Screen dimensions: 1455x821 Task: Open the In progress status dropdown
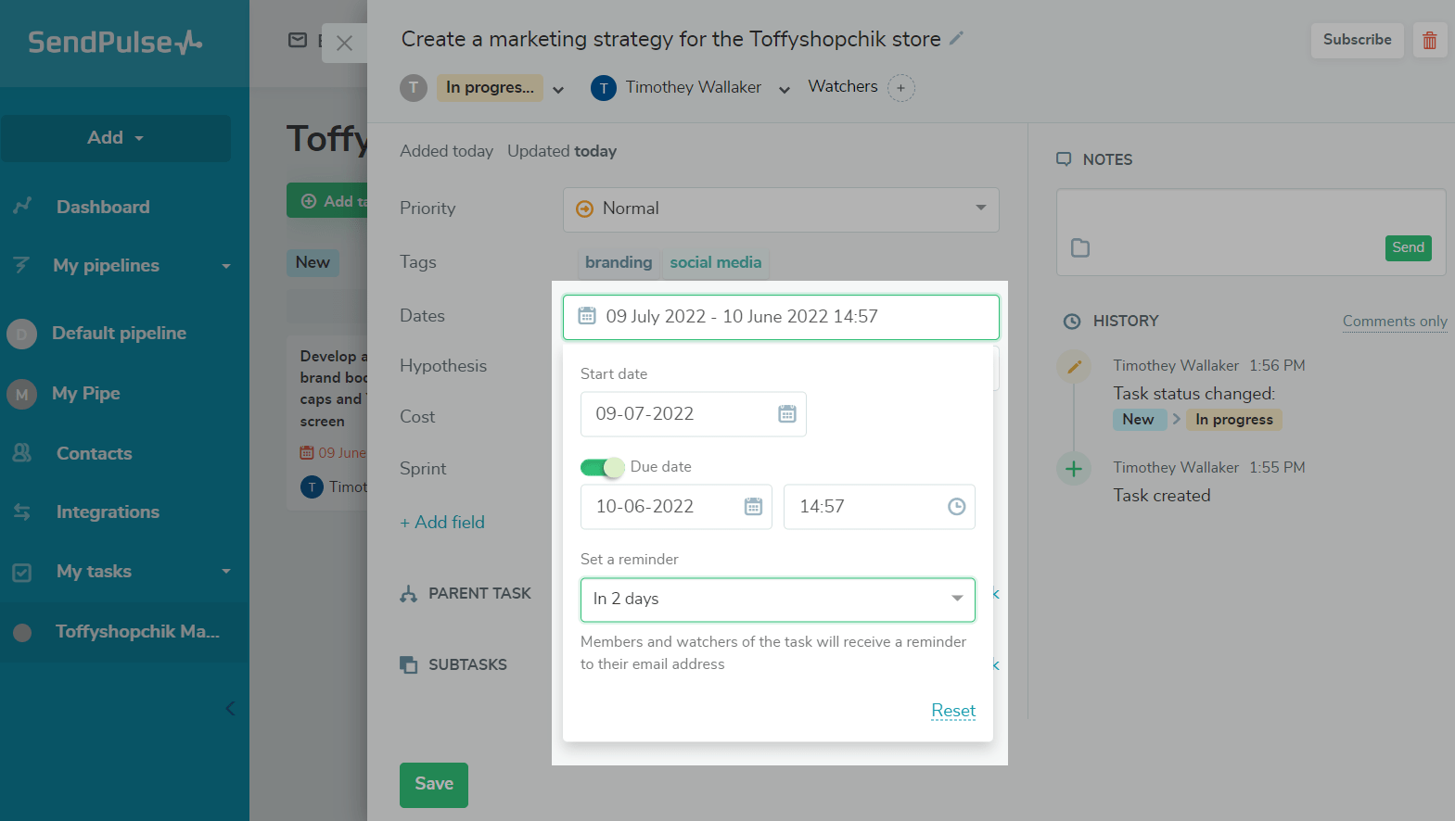click(558, 89)
